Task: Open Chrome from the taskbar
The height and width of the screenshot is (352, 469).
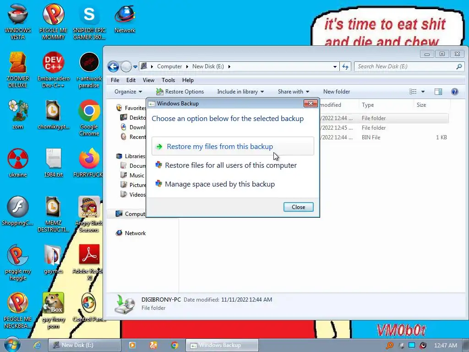Action: coord(175,345)
